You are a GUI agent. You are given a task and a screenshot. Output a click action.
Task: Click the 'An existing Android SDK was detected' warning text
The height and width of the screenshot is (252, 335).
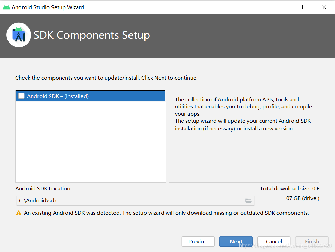166,213
